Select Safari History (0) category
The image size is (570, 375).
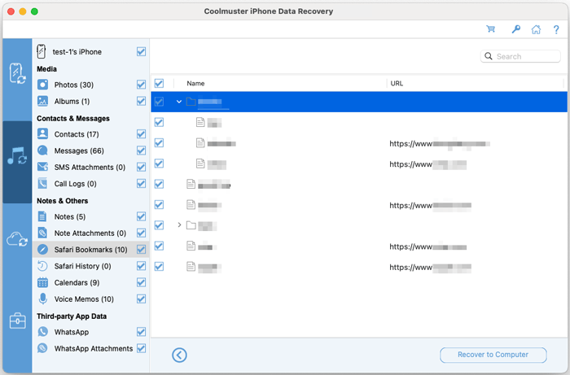pos(90,266)
